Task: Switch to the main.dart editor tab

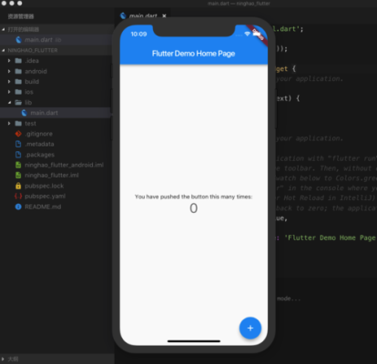Action: pos(143,15)
